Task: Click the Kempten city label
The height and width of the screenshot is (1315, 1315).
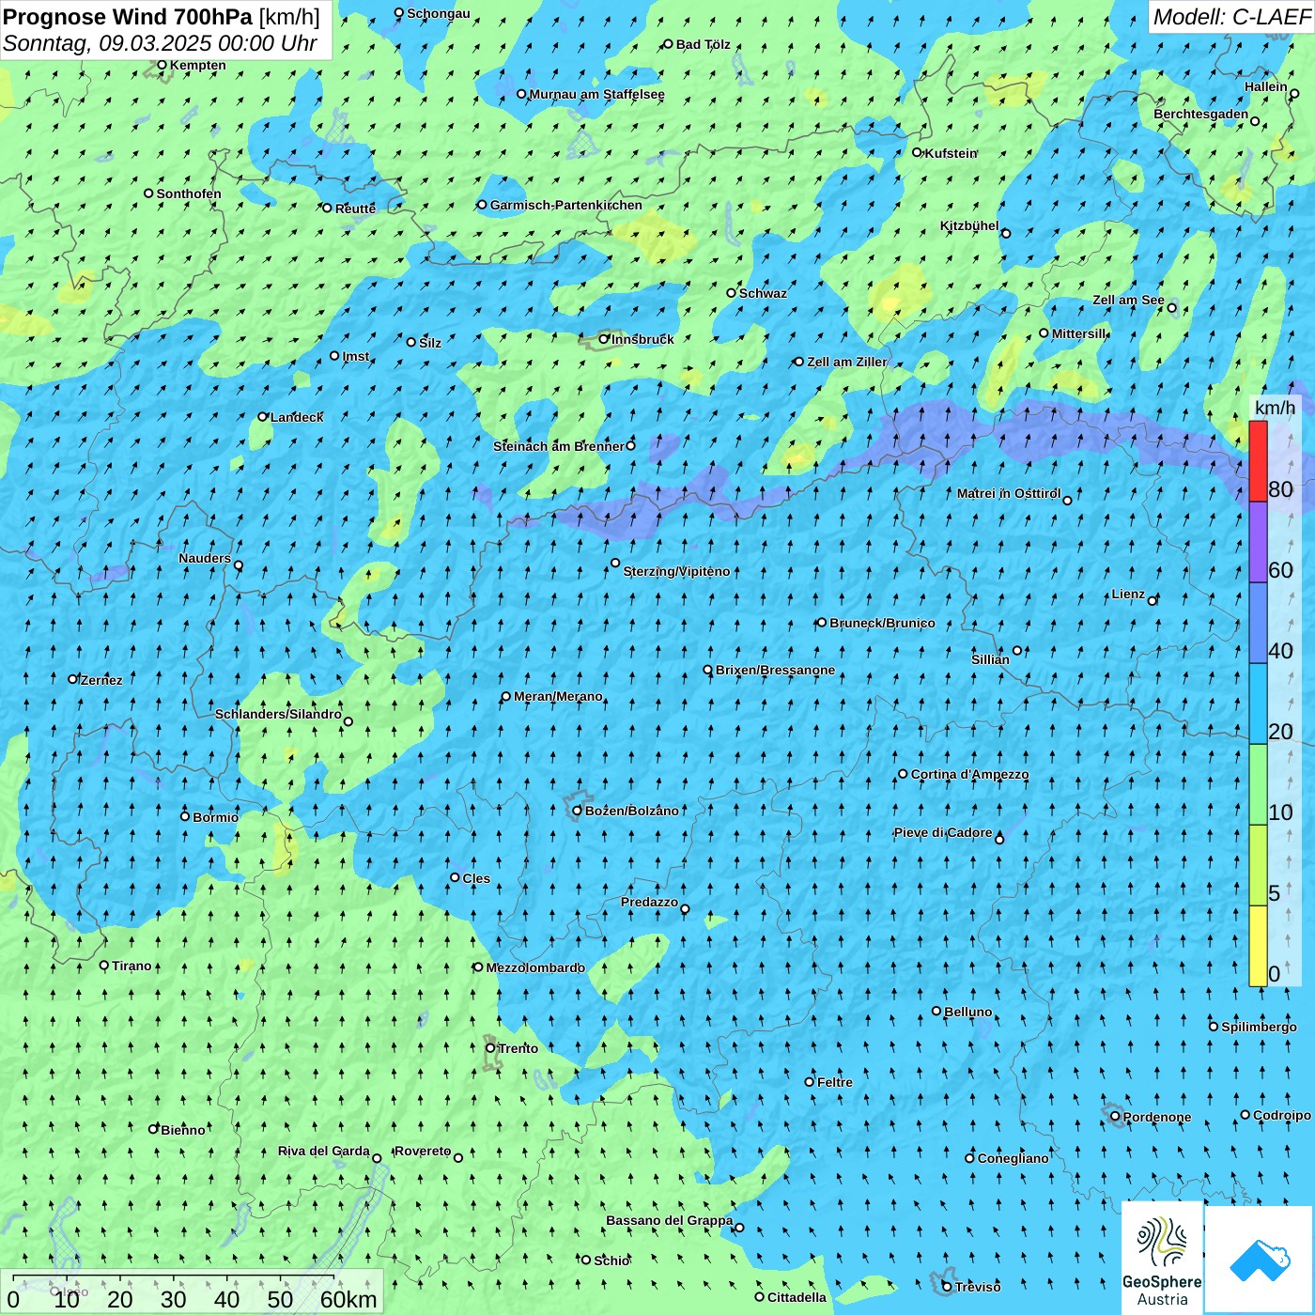Action: tap(197, 65)
